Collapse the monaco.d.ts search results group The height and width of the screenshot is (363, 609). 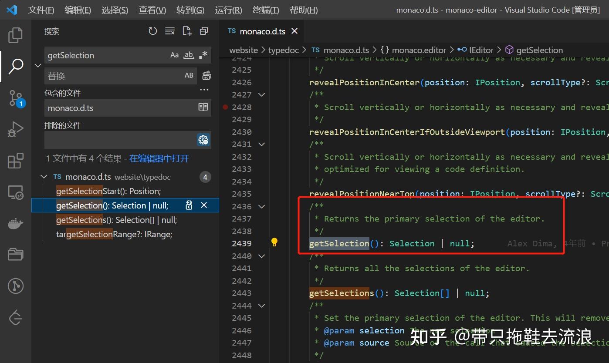point(44,177)
